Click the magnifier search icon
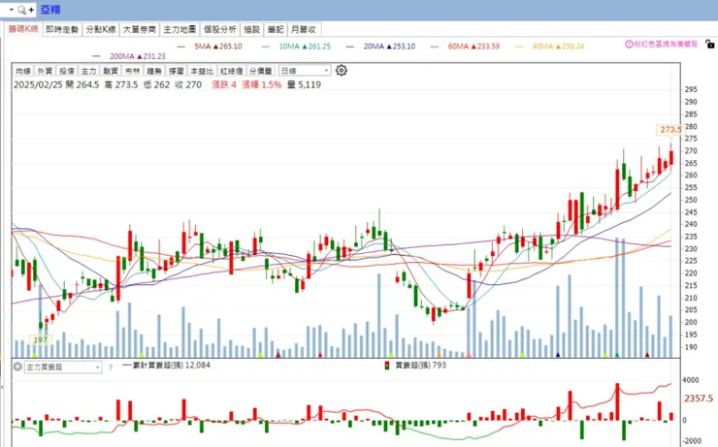 click(x=21, y=10)
